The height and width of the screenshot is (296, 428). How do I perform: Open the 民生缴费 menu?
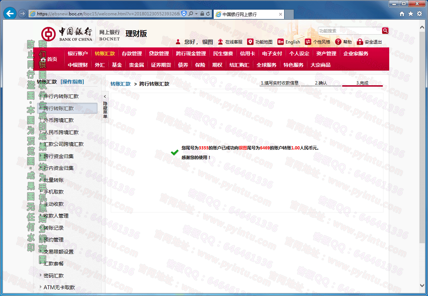[223, 53]
